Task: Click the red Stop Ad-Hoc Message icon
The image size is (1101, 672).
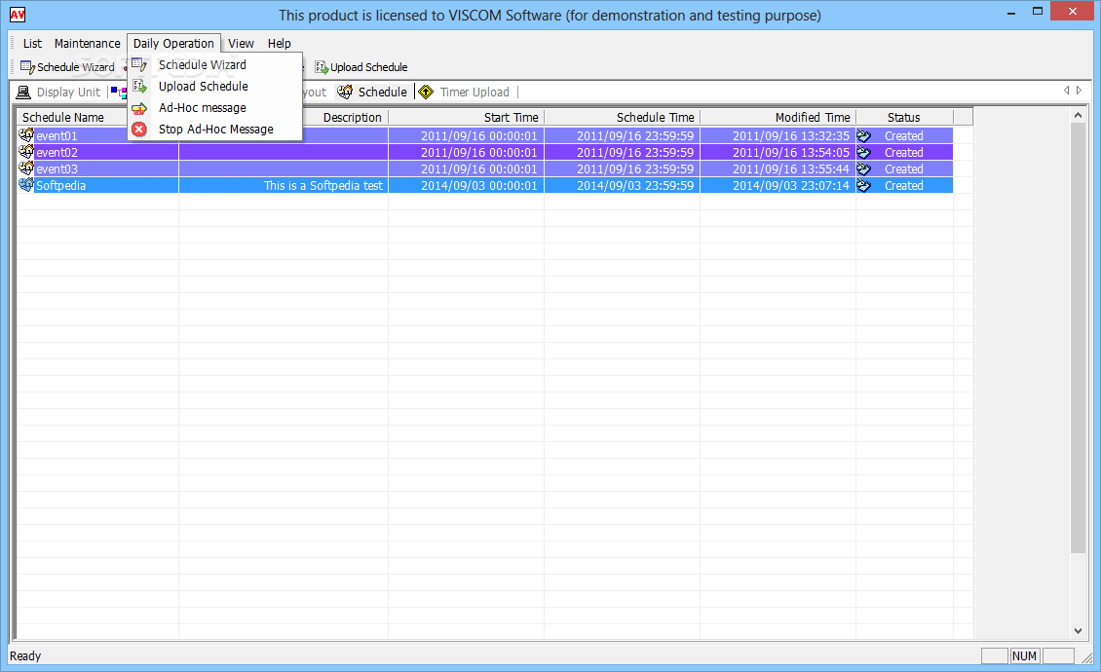Action: pyautogui.click(x=139, y=130)
